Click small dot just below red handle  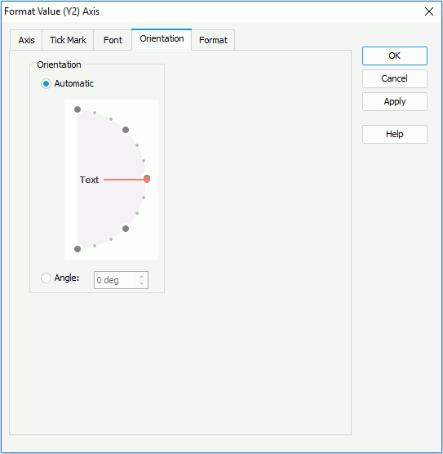coord(144,198)
